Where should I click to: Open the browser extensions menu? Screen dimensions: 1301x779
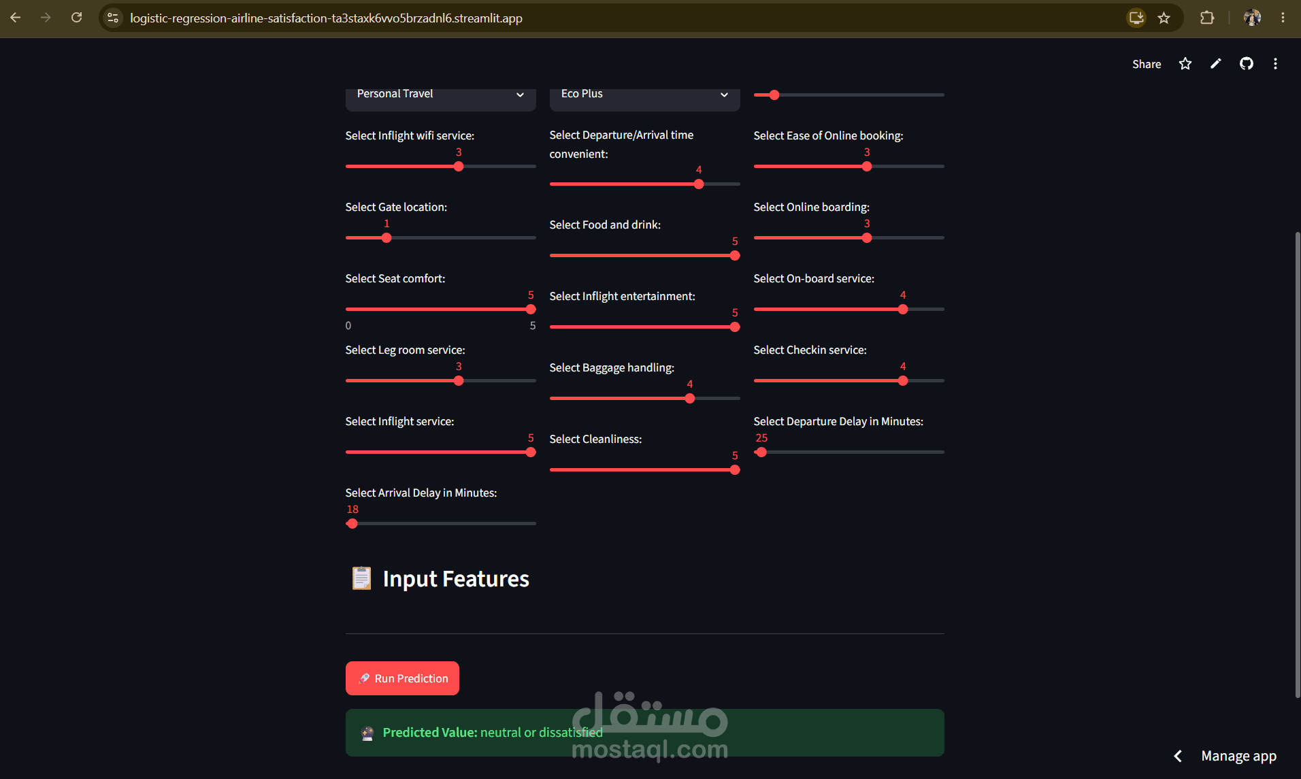click(1206, 18)
